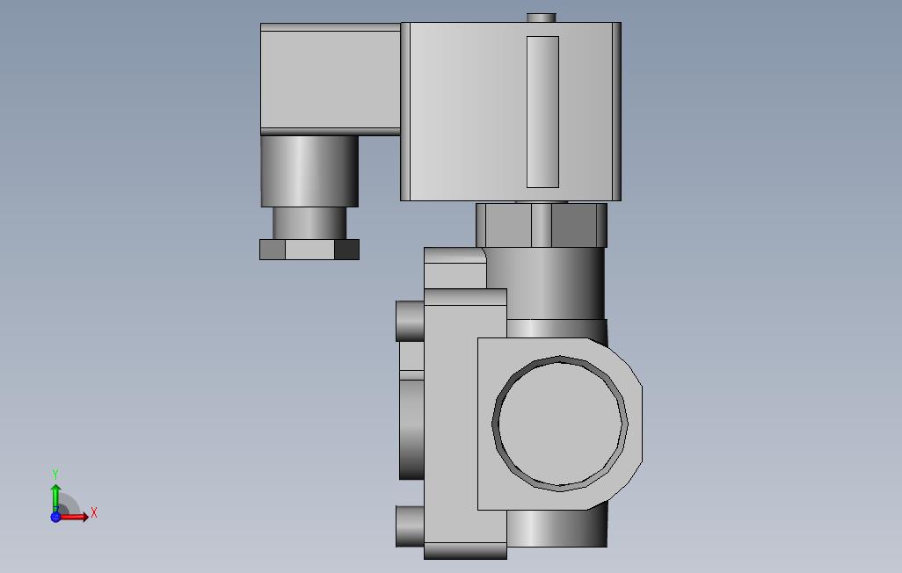Viewport: 902px width, 573px height.
Task: Click the red X axis arrow on the triad
Action: [74, 517]
